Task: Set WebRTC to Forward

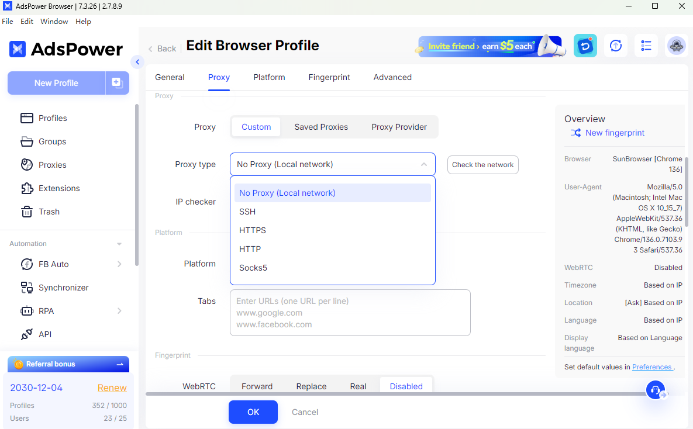Action: [257, 386]
